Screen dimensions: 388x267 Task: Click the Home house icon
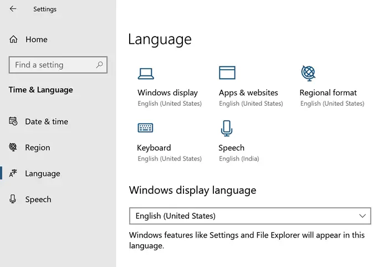coord(13,39)
